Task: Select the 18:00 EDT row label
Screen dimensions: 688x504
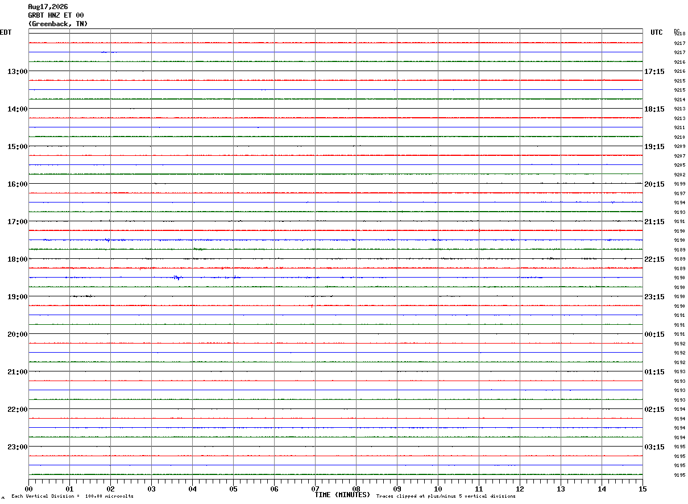Action: (17, 259)
